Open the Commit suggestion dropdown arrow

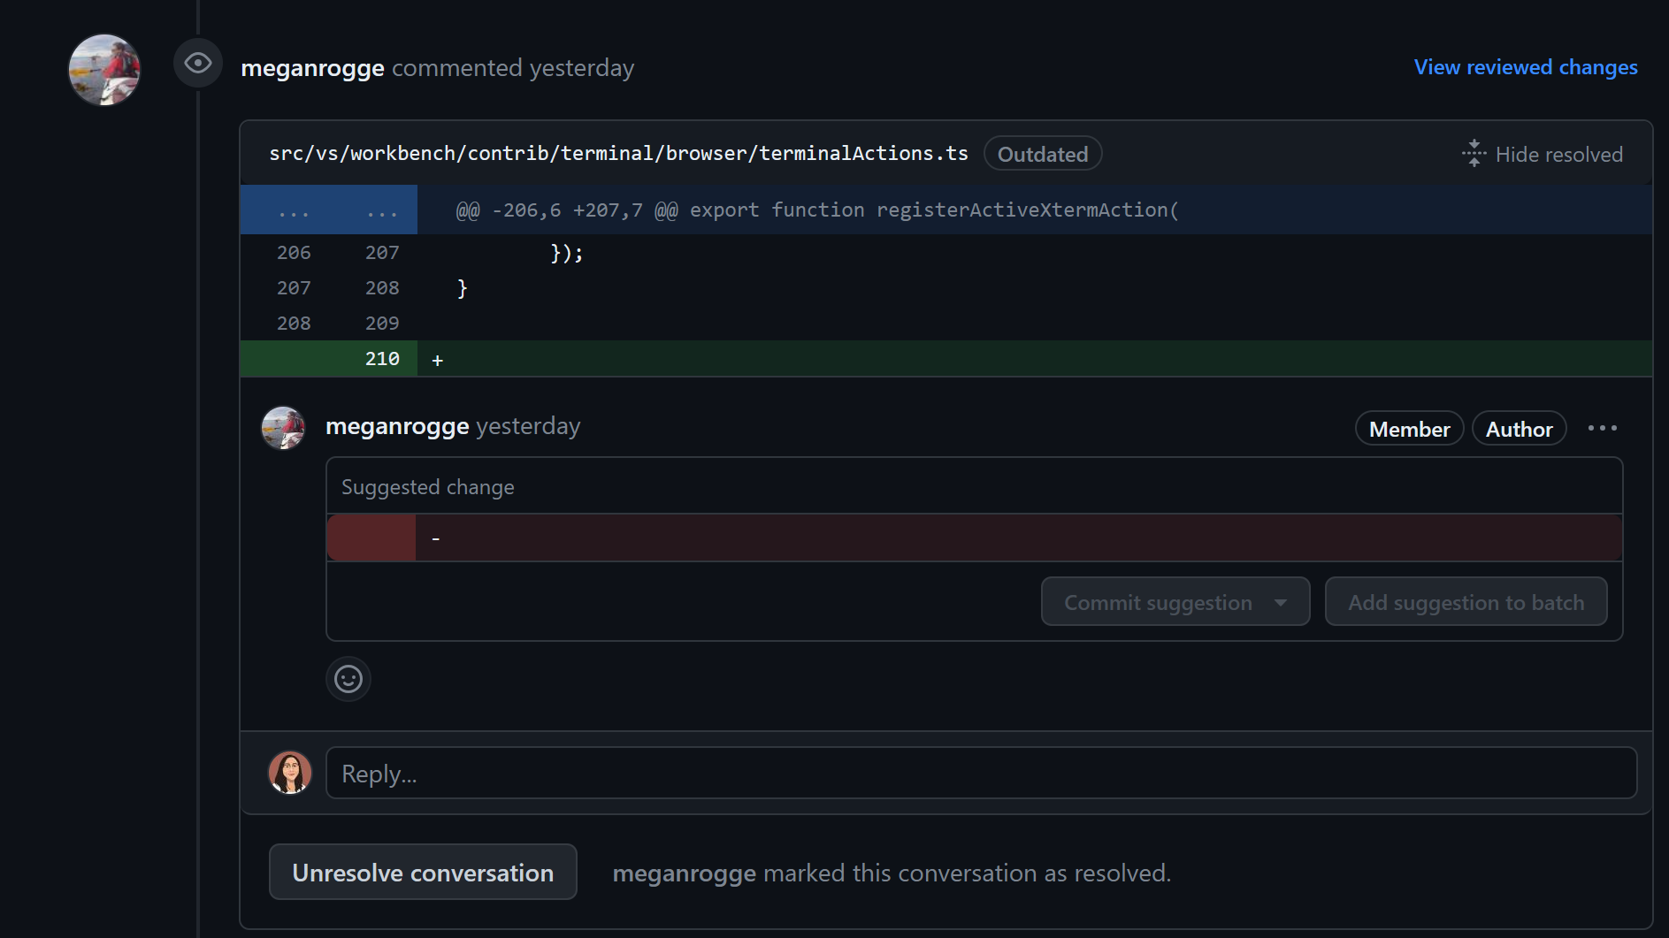(1282, 601)
